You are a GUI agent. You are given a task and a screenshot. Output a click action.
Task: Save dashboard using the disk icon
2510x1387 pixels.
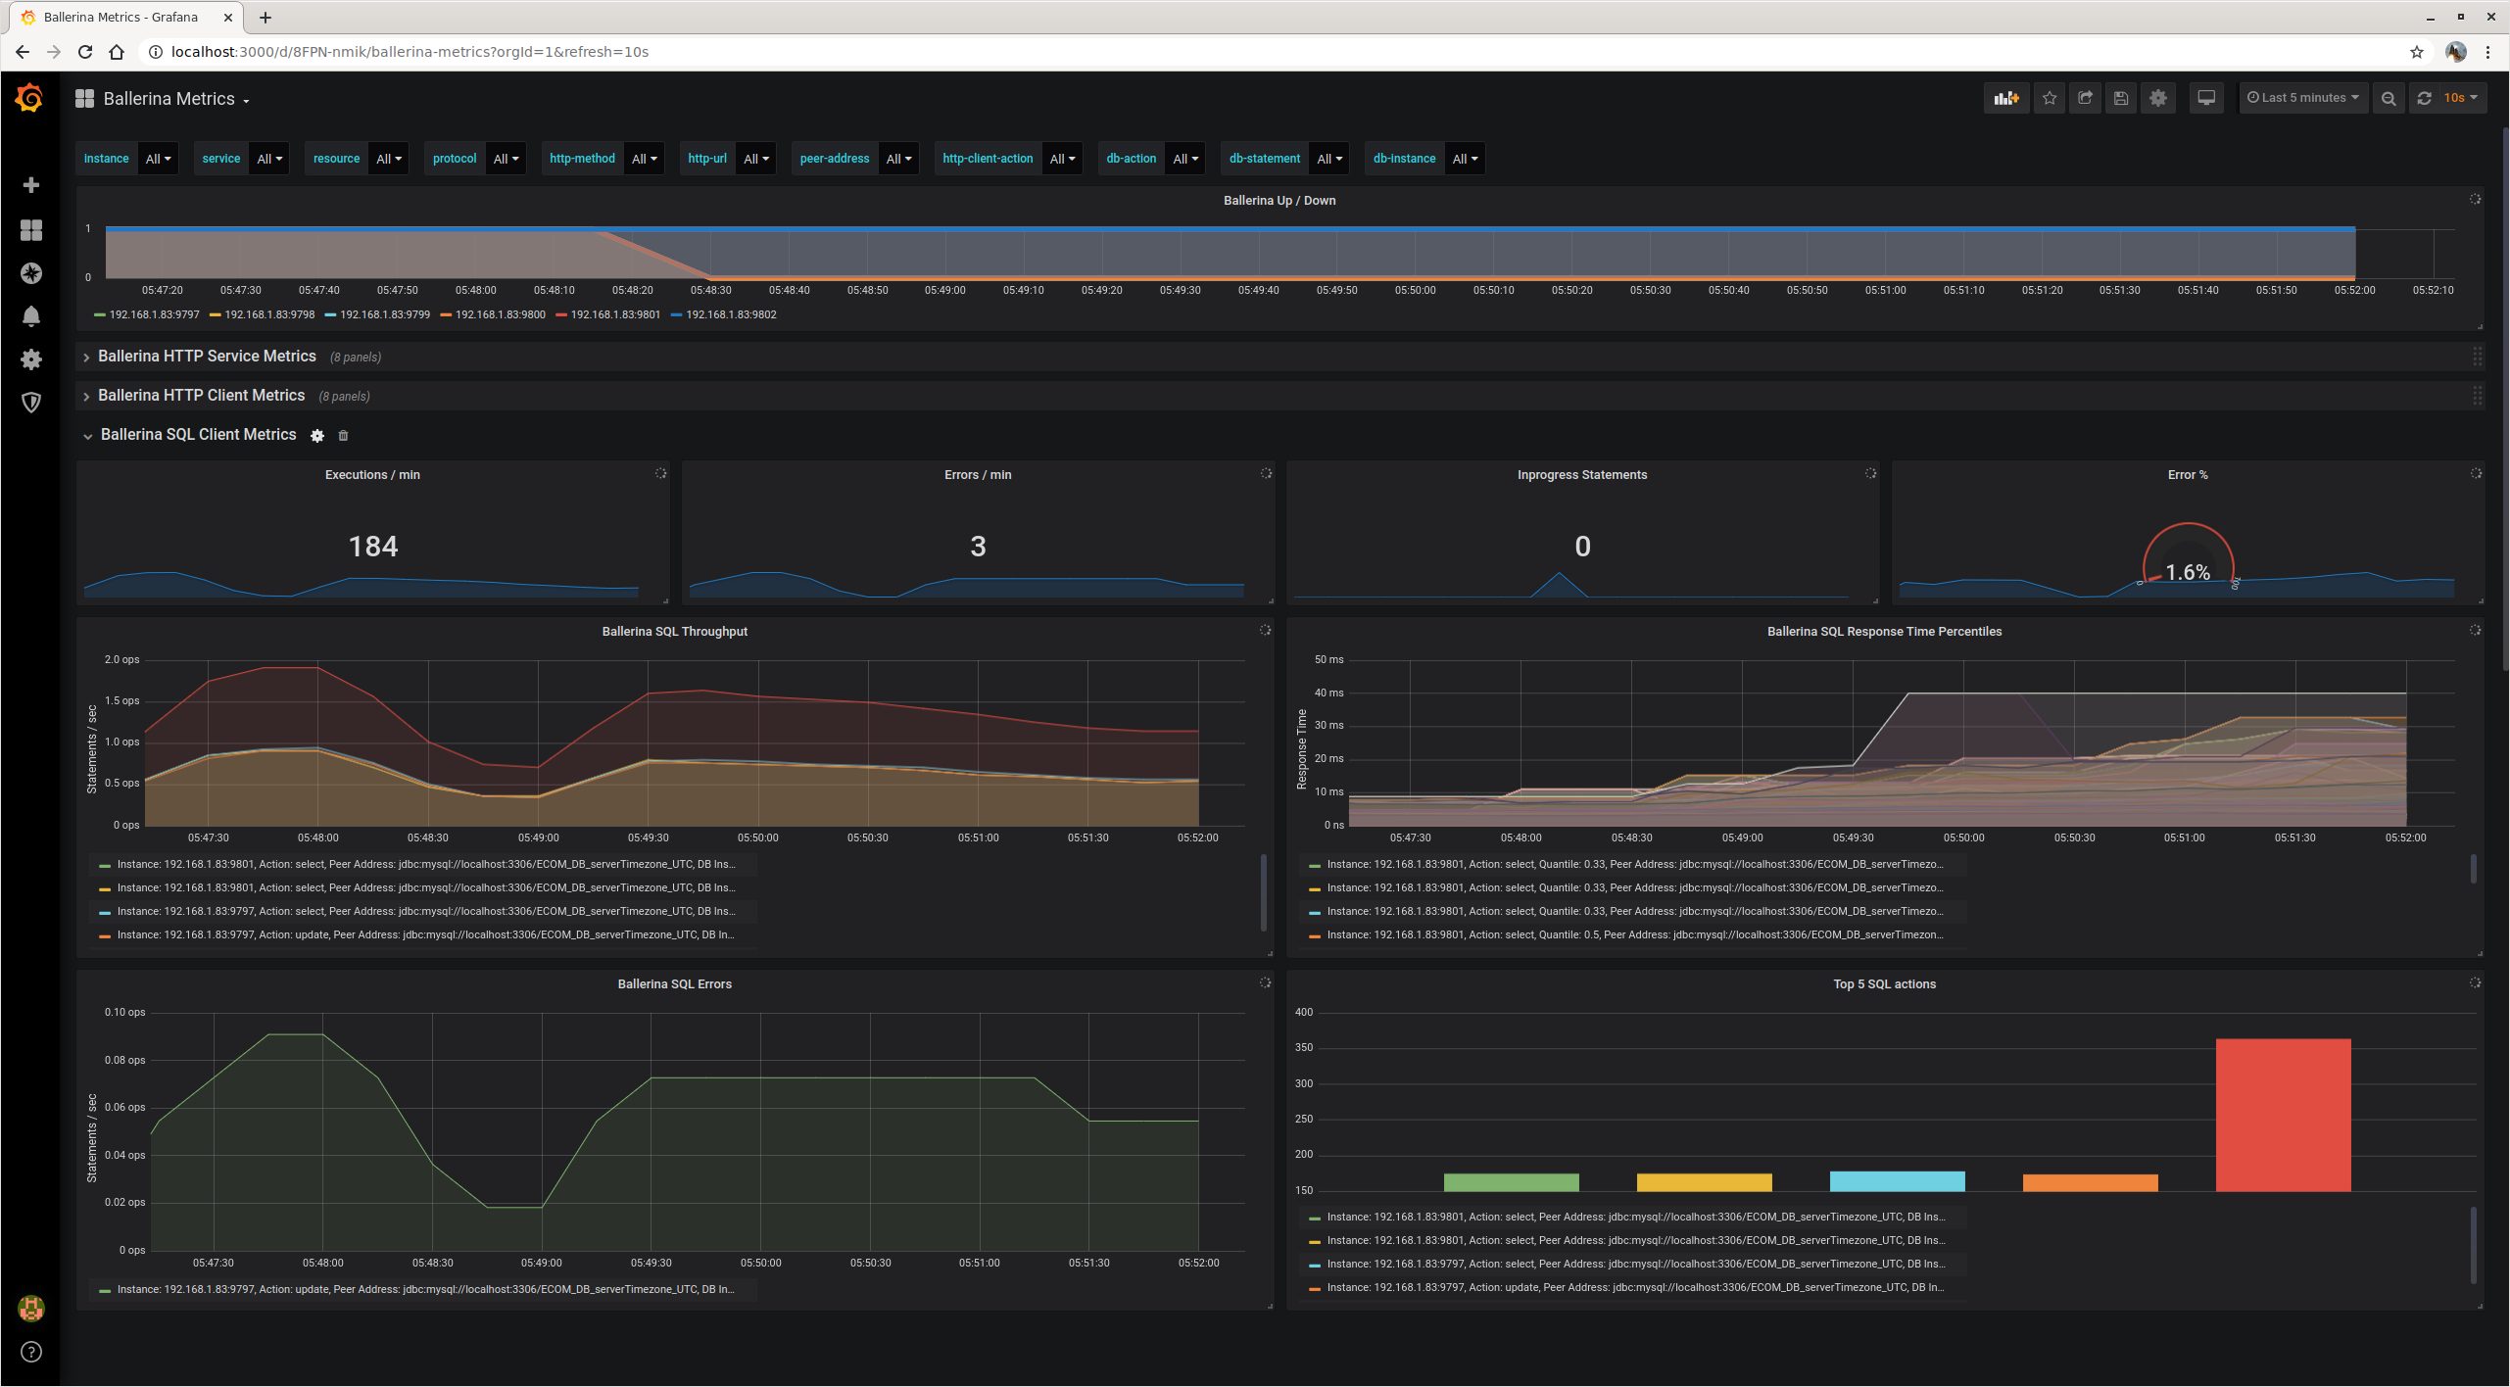[2121, 98]
